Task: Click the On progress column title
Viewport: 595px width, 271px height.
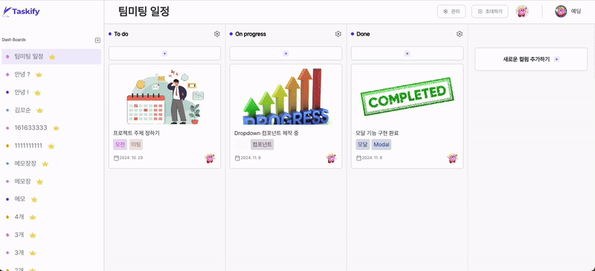Action: (x=251, y=34)
